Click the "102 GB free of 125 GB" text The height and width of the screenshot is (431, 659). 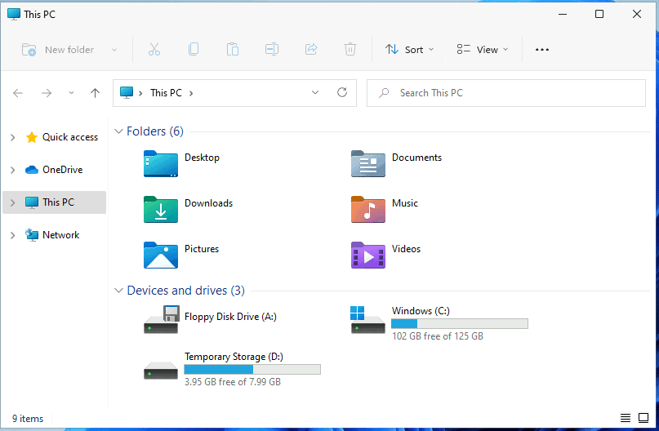coord(438,336)
